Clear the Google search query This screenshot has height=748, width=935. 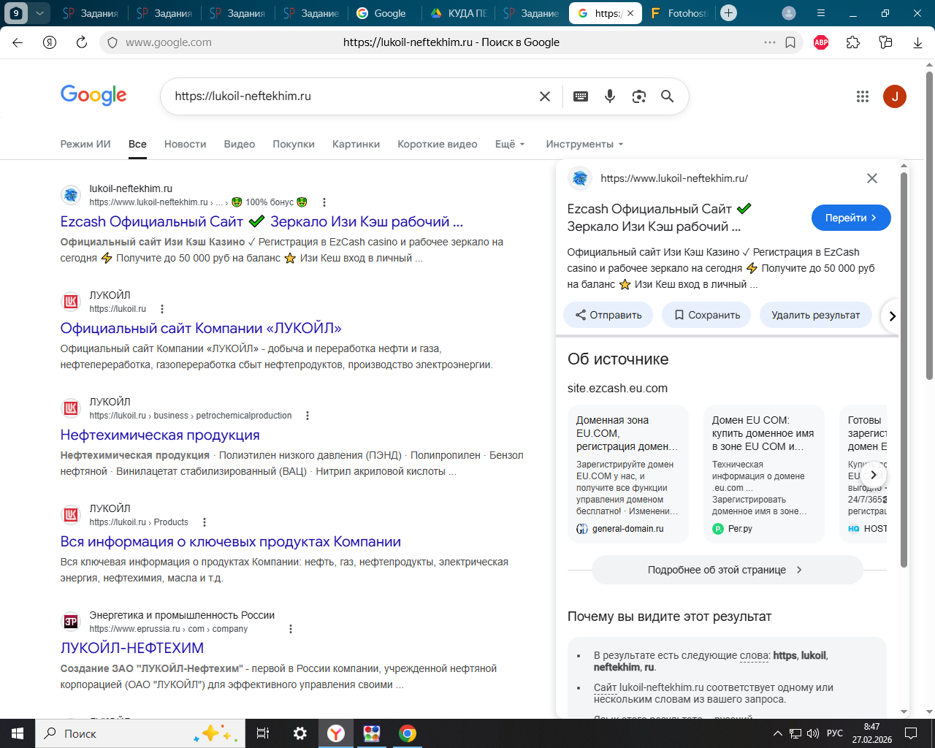pyautogui.click(x=545, y=96)
